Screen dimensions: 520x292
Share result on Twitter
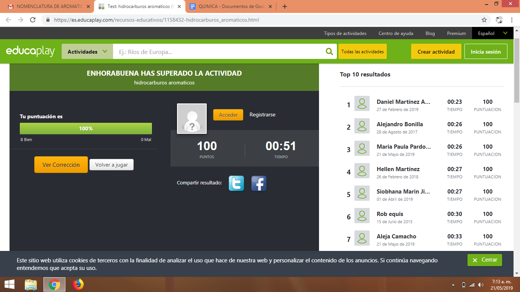pos(236,183)
